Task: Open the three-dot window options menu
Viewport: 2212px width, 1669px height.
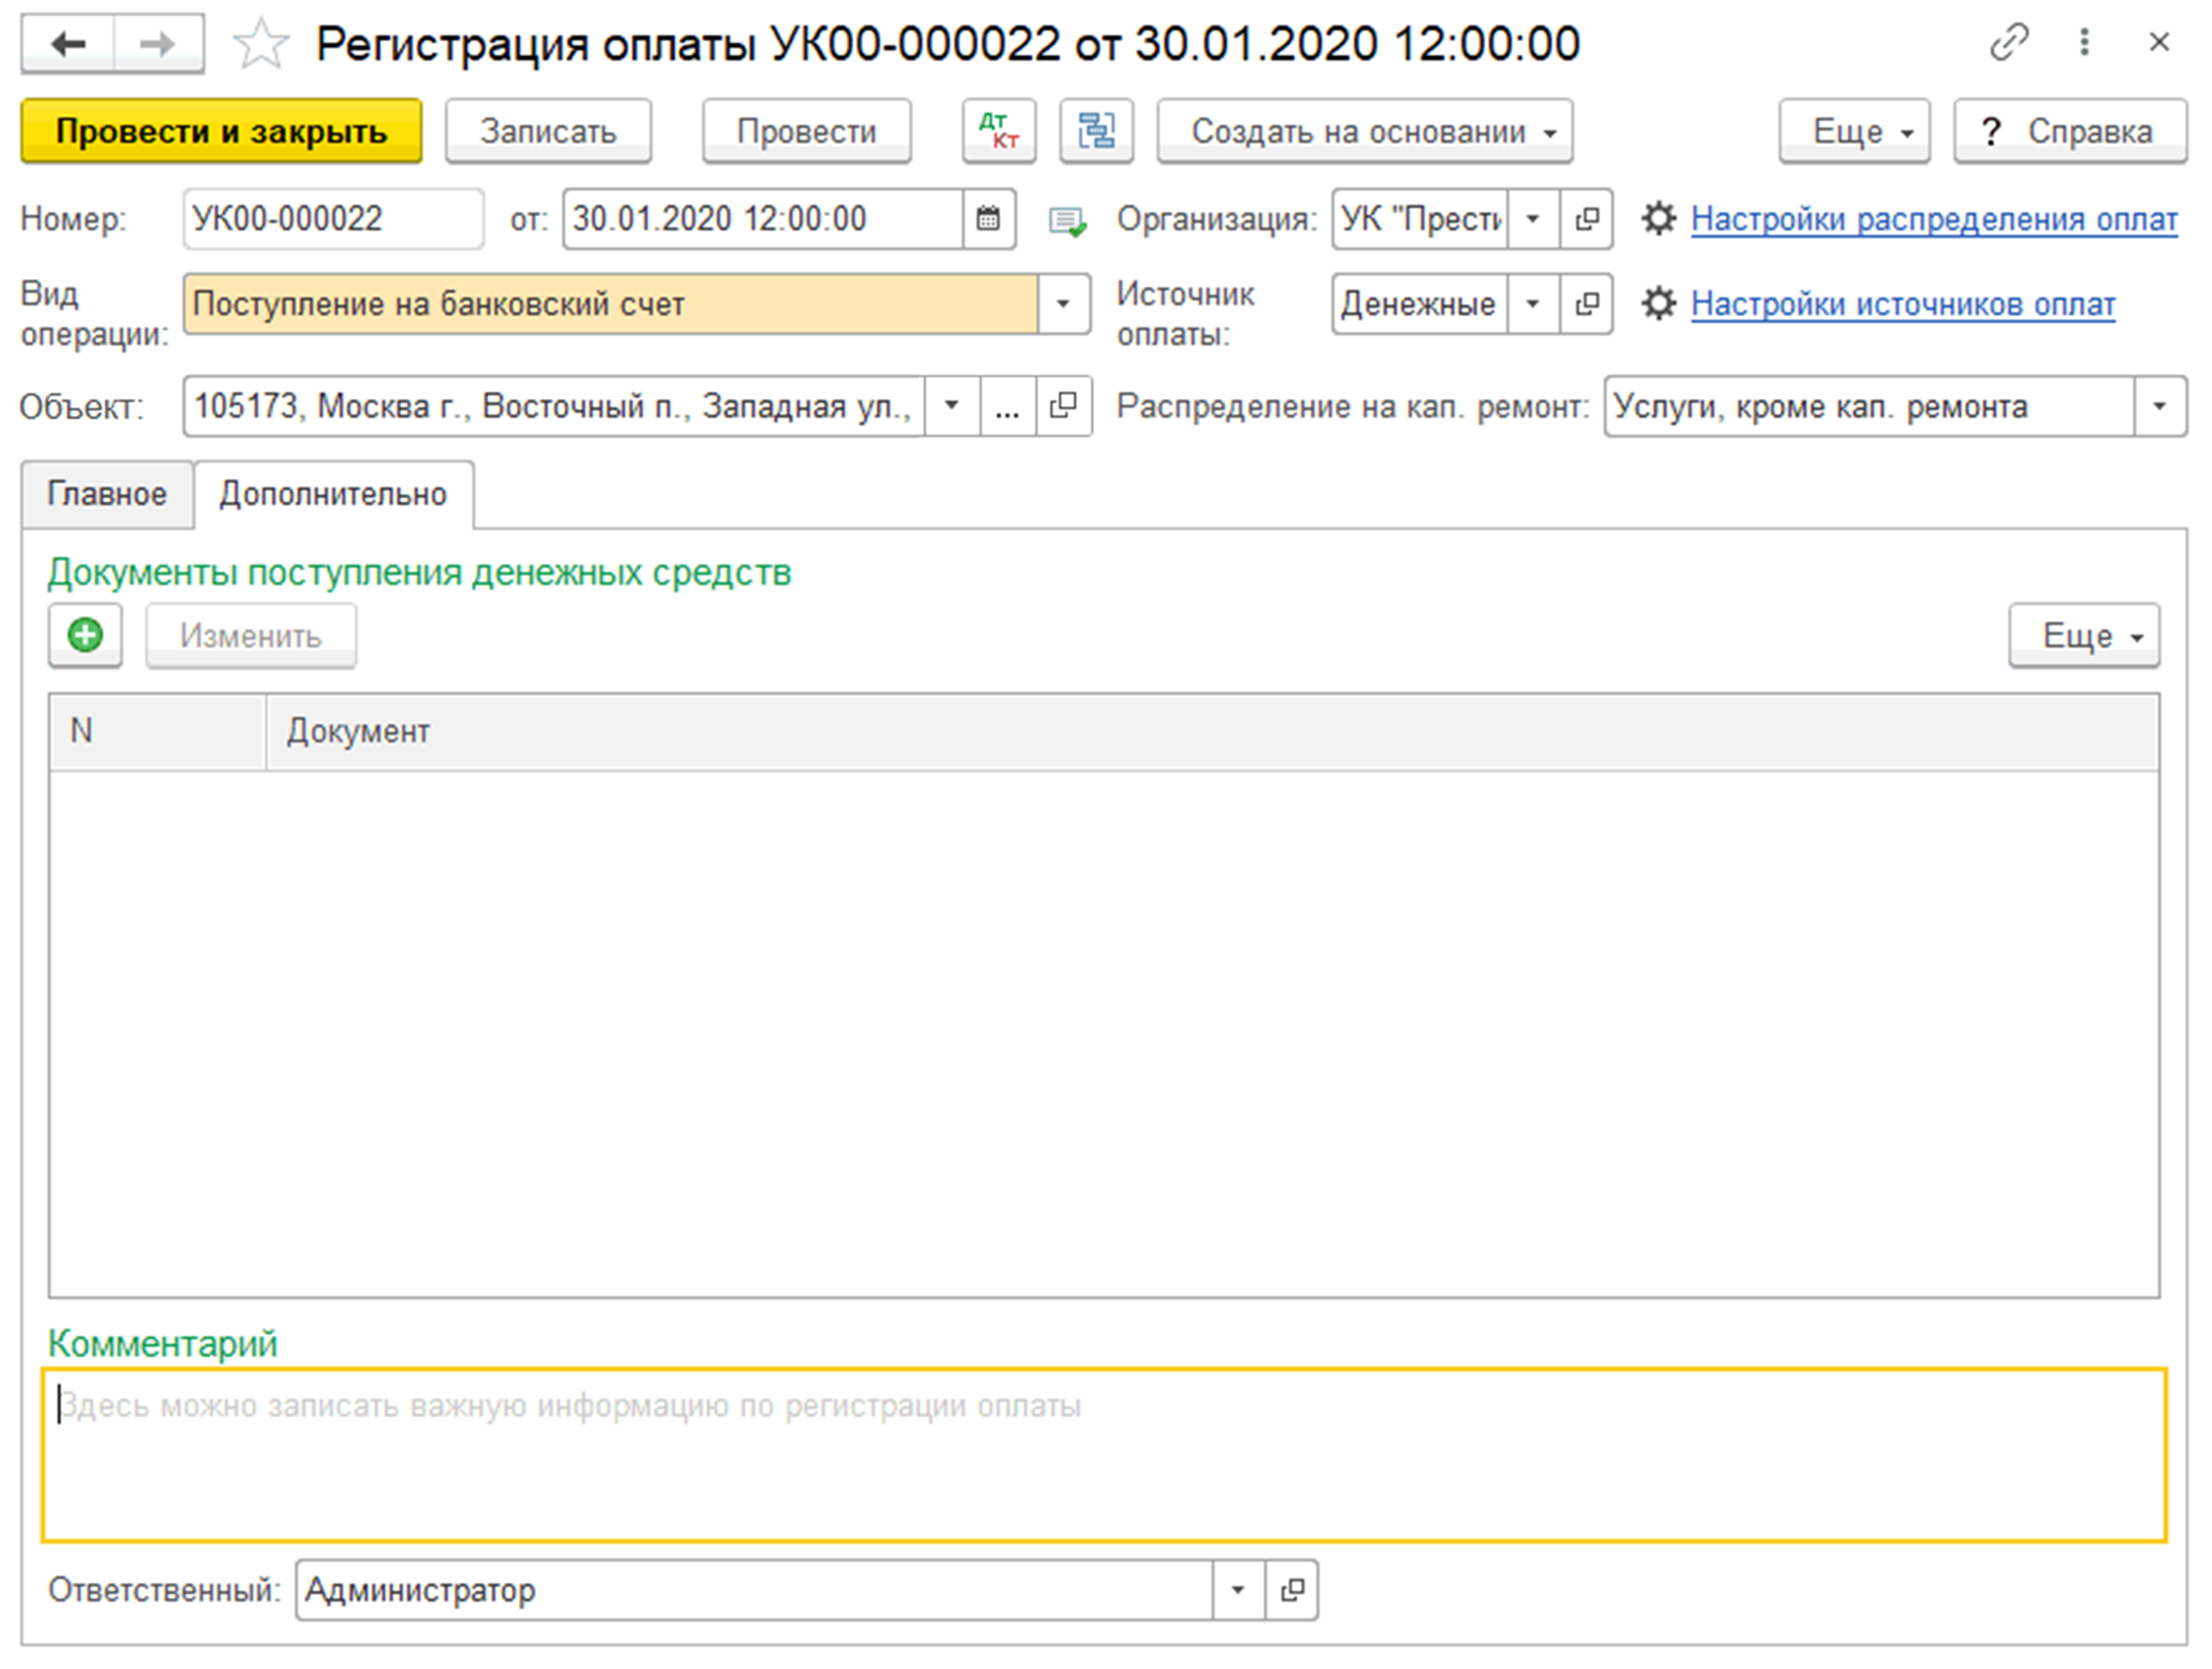Action: click(x=2084, y=42)
